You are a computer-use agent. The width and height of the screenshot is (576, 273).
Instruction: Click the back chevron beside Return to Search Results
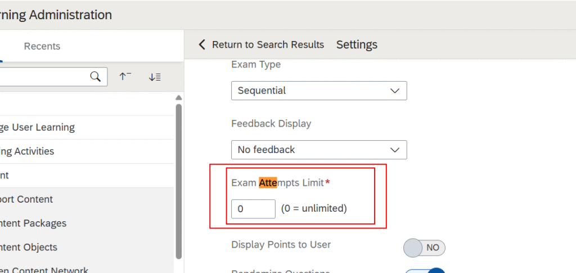pyautogui.click(x=202, y=44)
